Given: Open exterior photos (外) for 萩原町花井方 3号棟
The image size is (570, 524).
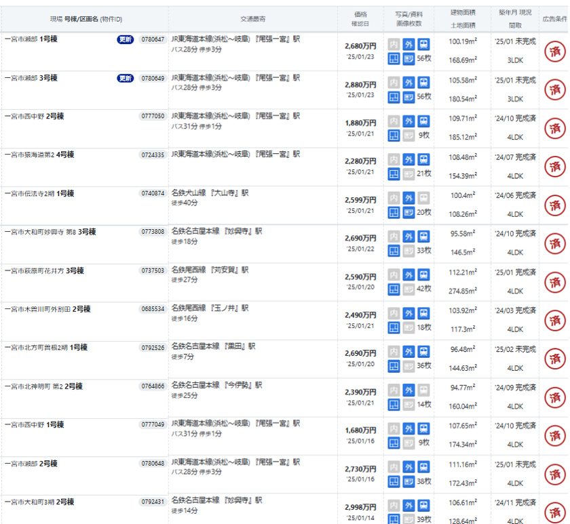Looking at the screenshot, I should click(x=408, y=275).
